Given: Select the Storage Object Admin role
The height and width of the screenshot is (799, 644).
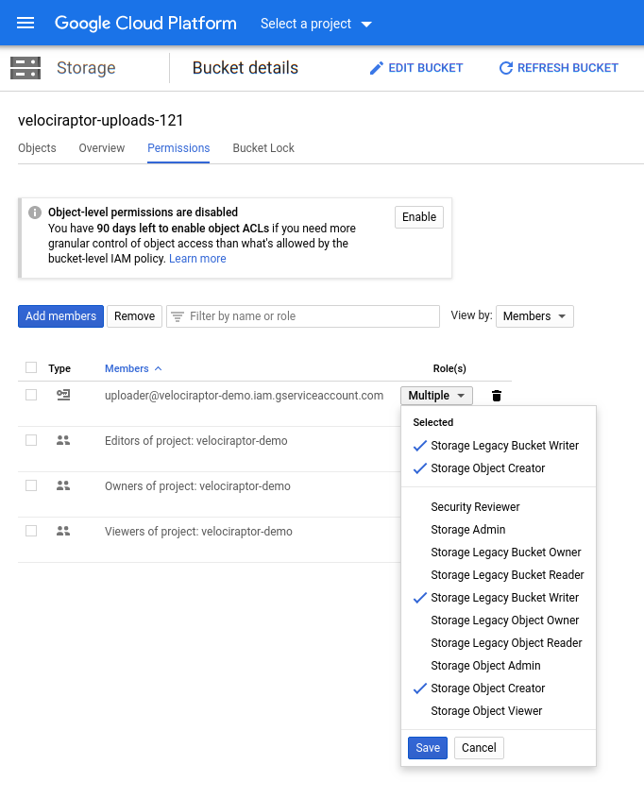Looking at the screenshot, I should point(485,666).
